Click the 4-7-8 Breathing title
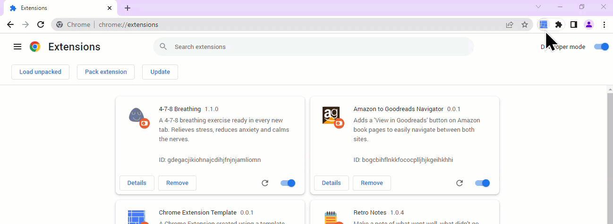This screenshot has height=224, width=613. tap(180, 109)
